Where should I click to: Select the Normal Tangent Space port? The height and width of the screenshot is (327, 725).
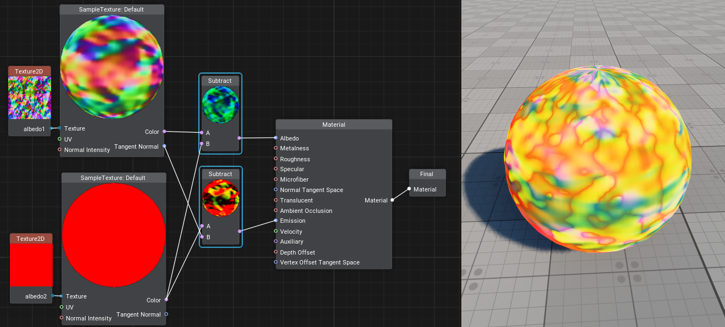coord(276,190)
